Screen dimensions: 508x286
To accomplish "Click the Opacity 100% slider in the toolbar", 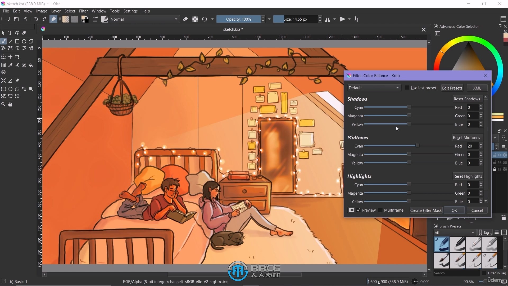I will point(238,19).
